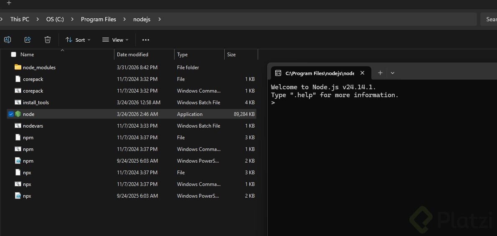Click the Delete trash icon
Viewport: 497px width, 236px height.
(48, 40)
